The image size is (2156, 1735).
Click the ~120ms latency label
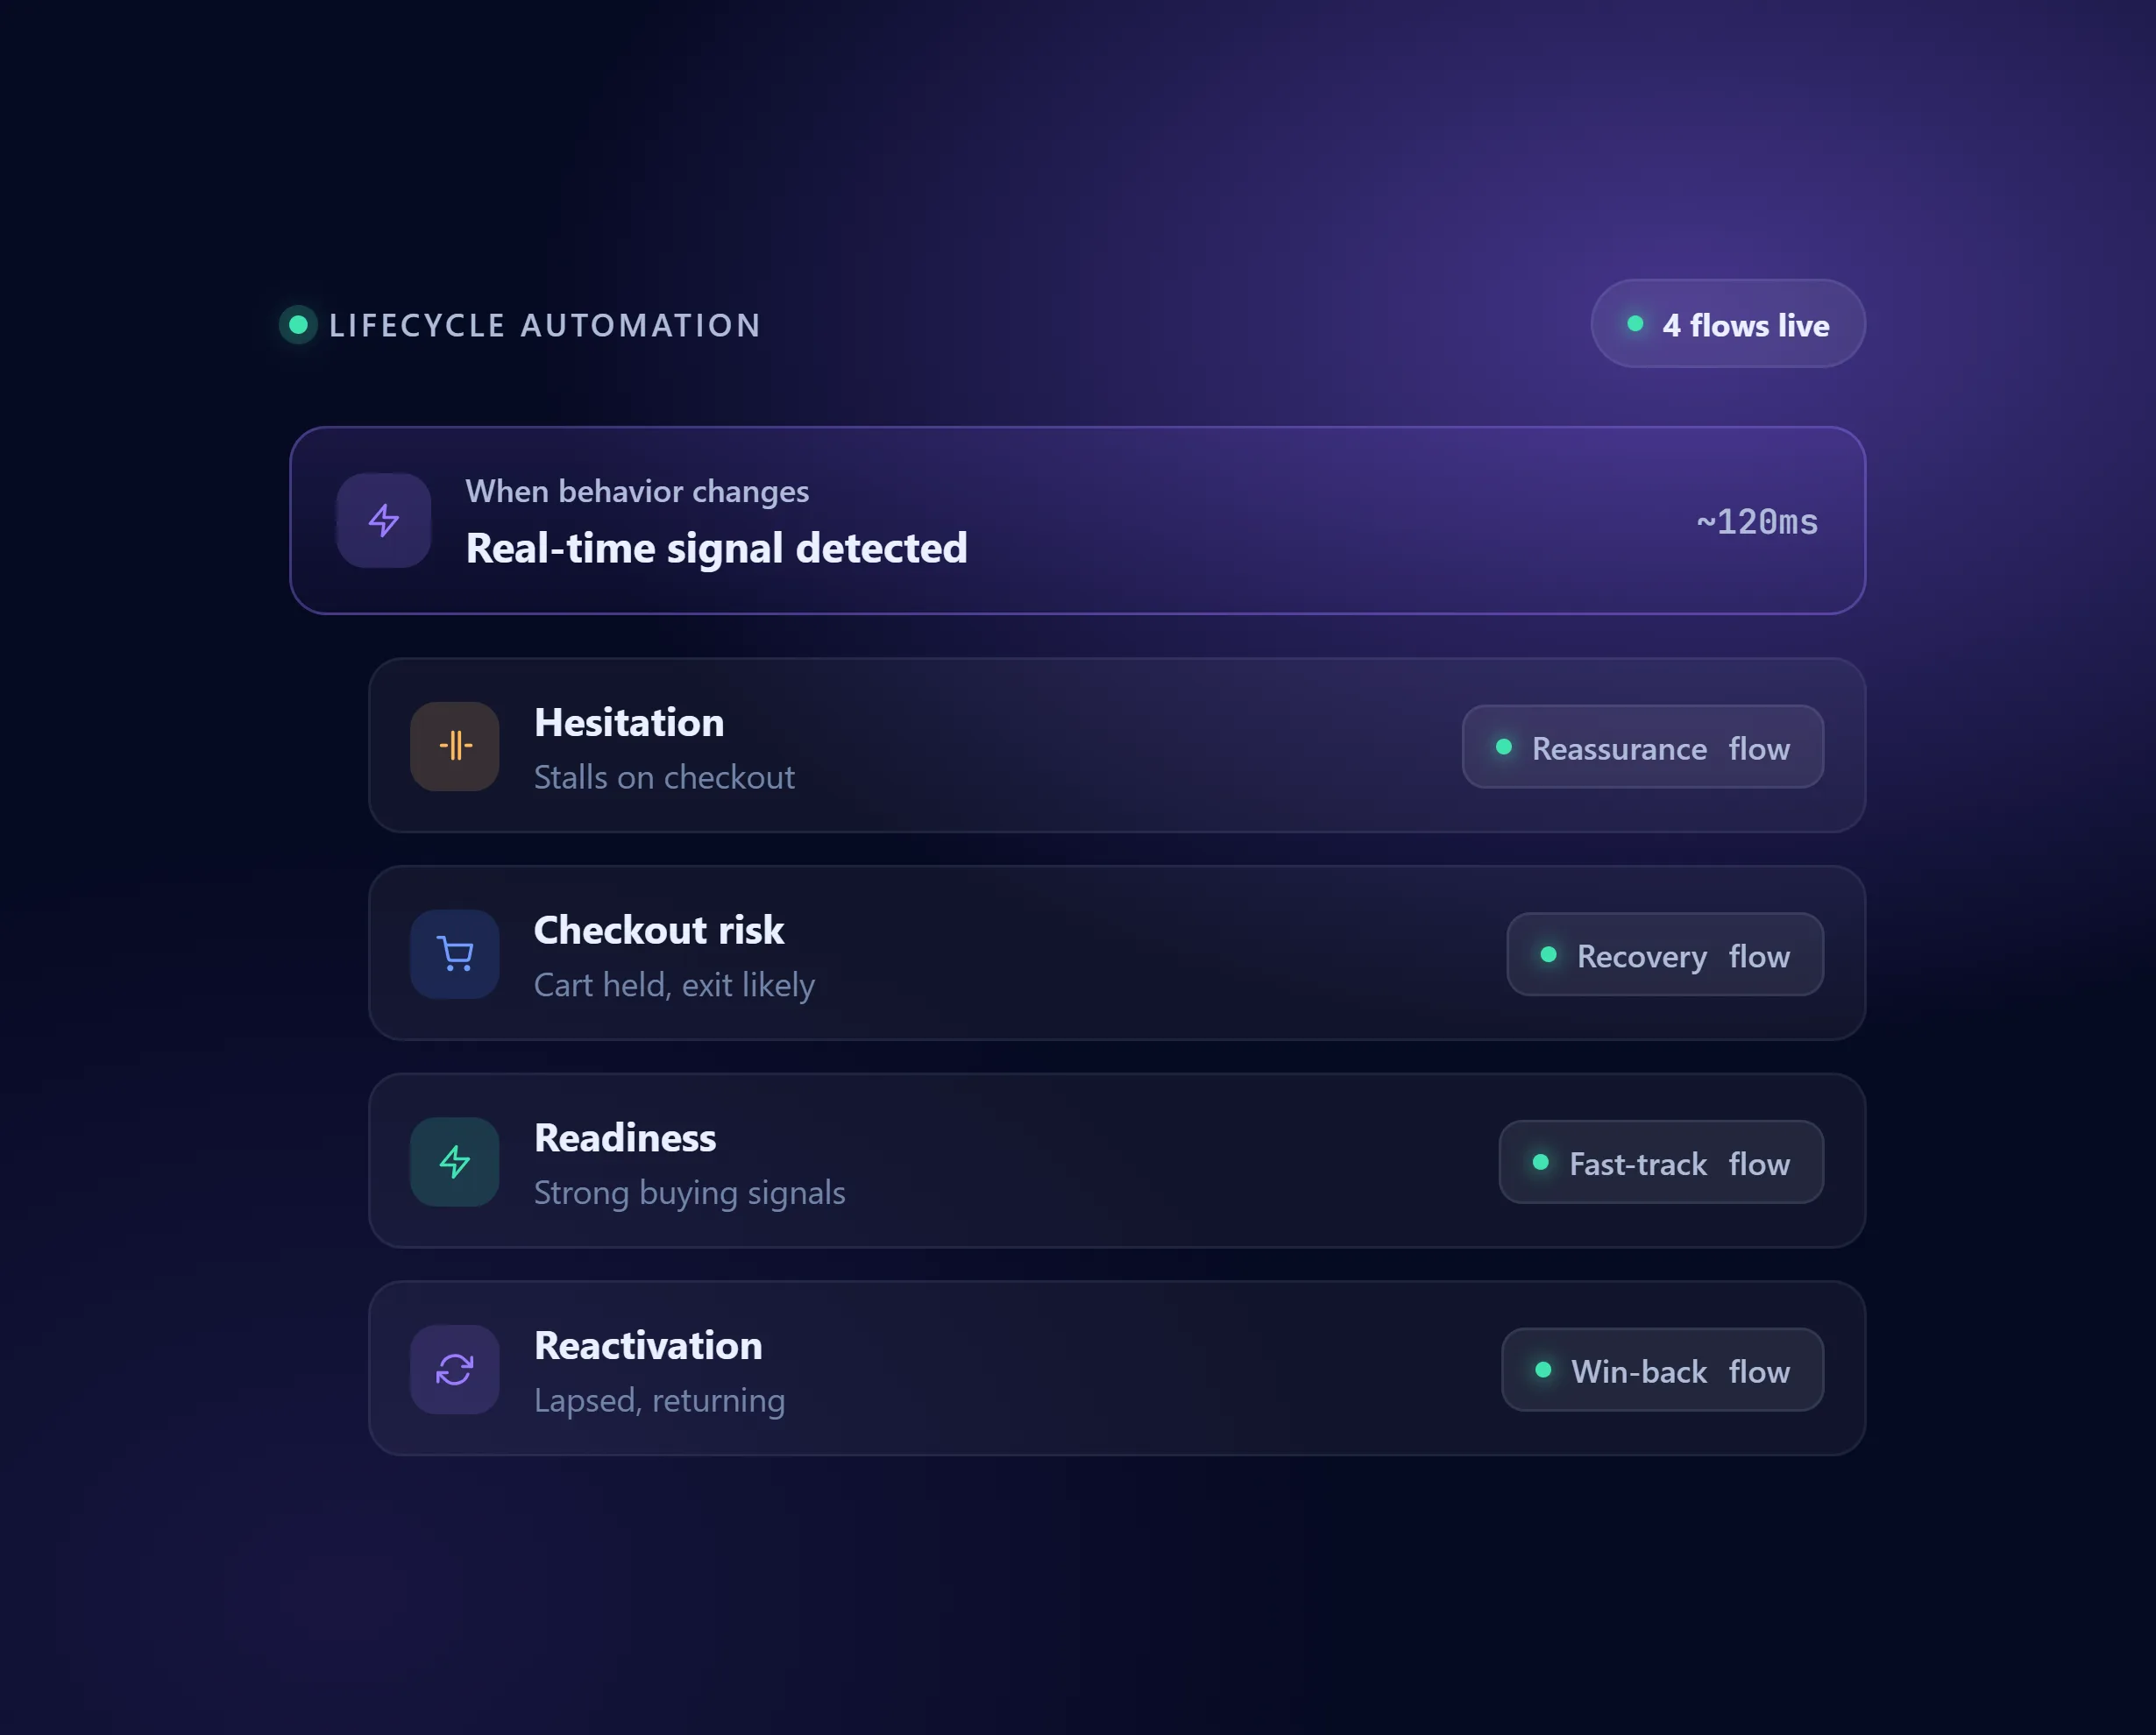click(x=1757, y=522)
